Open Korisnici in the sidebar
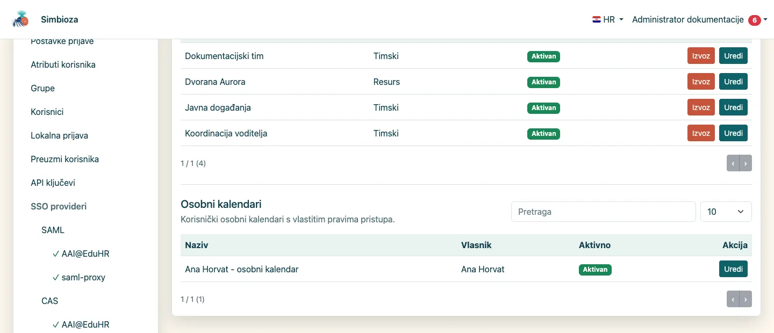The image size is (774, 333). [47, 112]
